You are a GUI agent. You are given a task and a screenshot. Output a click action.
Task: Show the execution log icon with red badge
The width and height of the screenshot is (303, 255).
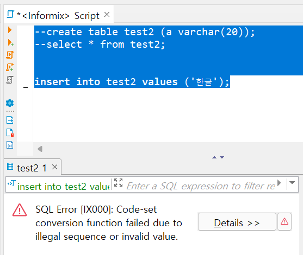(x=10, y=132)
